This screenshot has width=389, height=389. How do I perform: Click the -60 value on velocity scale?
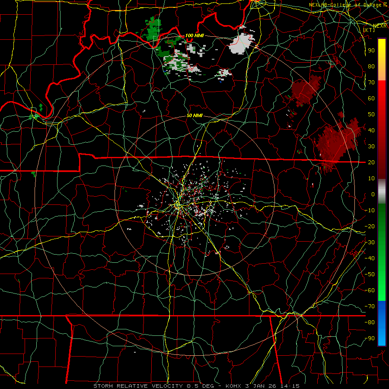[x=370, y=290]
